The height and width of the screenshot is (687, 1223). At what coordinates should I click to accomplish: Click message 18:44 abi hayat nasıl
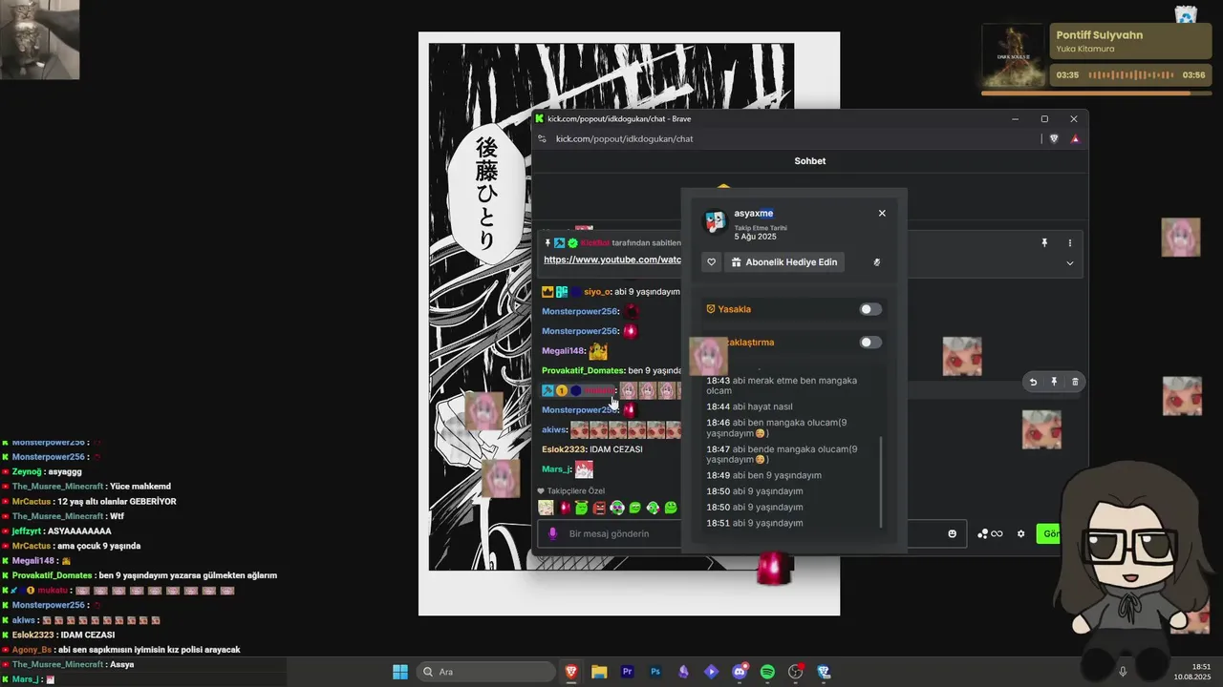(x=750, y=406)
